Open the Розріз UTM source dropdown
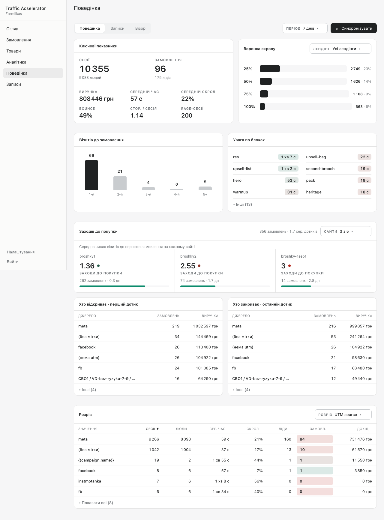Screen dimensions: 384x520 tap(343, 414)
